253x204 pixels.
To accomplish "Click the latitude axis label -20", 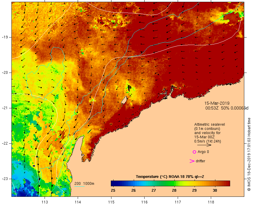I will [5, 73].
